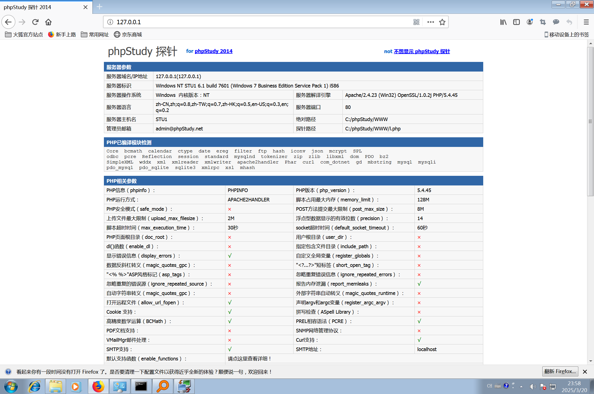Viewport: 594px width, 394px height.
Task: Open the page actions three-dots menu
Action: [x=430, y=22]
